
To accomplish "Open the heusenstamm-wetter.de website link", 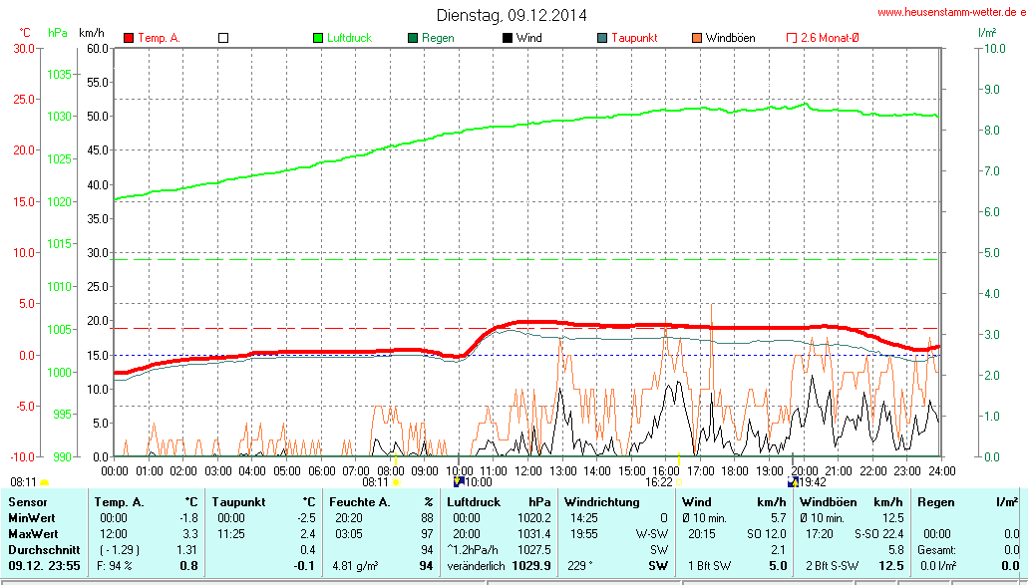I will point(951,13).
